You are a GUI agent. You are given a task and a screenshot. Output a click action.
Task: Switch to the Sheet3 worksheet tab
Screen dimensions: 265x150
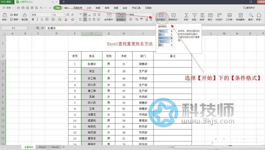point(55,147)
